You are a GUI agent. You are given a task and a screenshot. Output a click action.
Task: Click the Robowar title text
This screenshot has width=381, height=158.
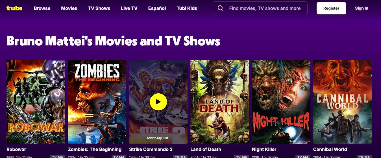tap(16, 149)
